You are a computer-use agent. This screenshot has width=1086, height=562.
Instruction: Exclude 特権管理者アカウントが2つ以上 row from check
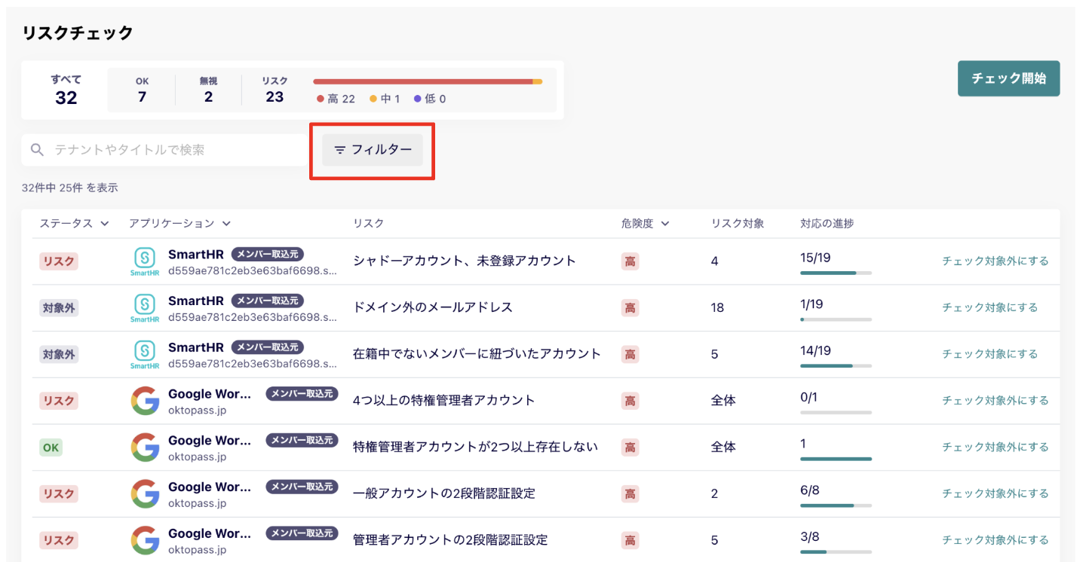click(x=995, y=447)
